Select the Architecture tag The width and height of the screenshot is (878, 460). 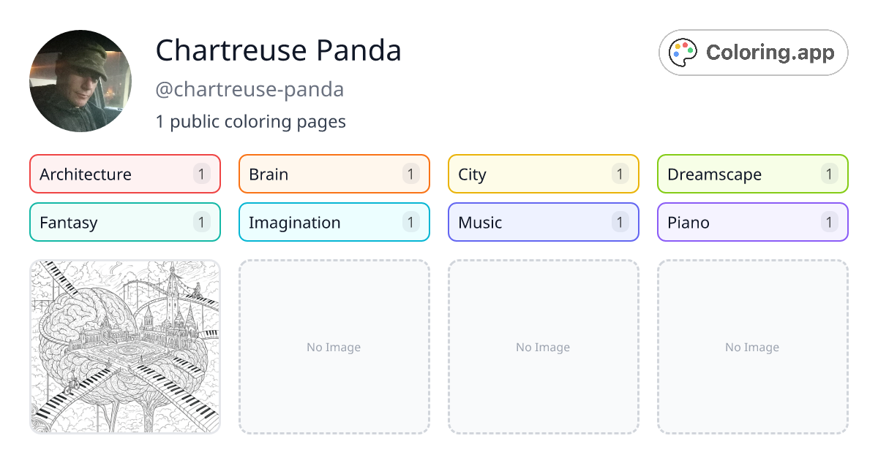[x=124, y=174]
